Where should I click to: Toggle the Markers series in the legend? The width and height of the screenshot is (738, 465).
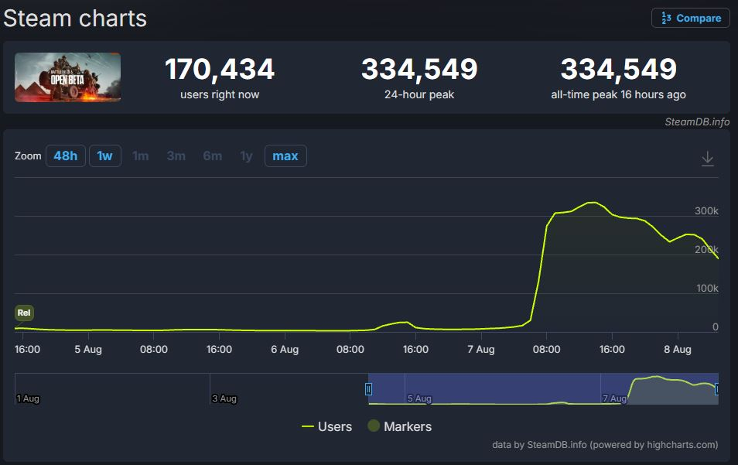point(400,426)
